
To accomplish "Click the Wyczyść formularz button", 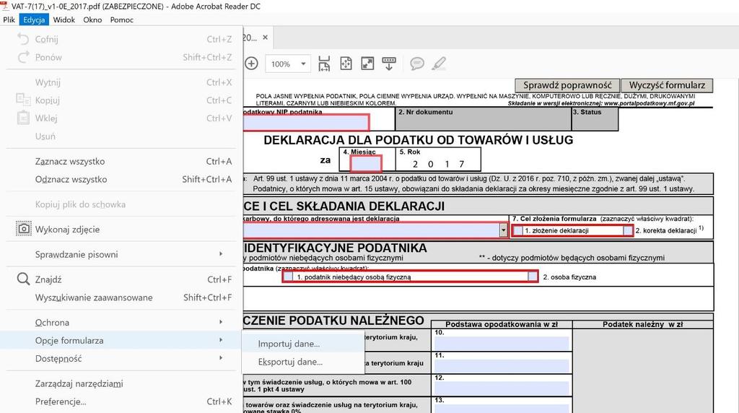I will [x=667, y=85].
